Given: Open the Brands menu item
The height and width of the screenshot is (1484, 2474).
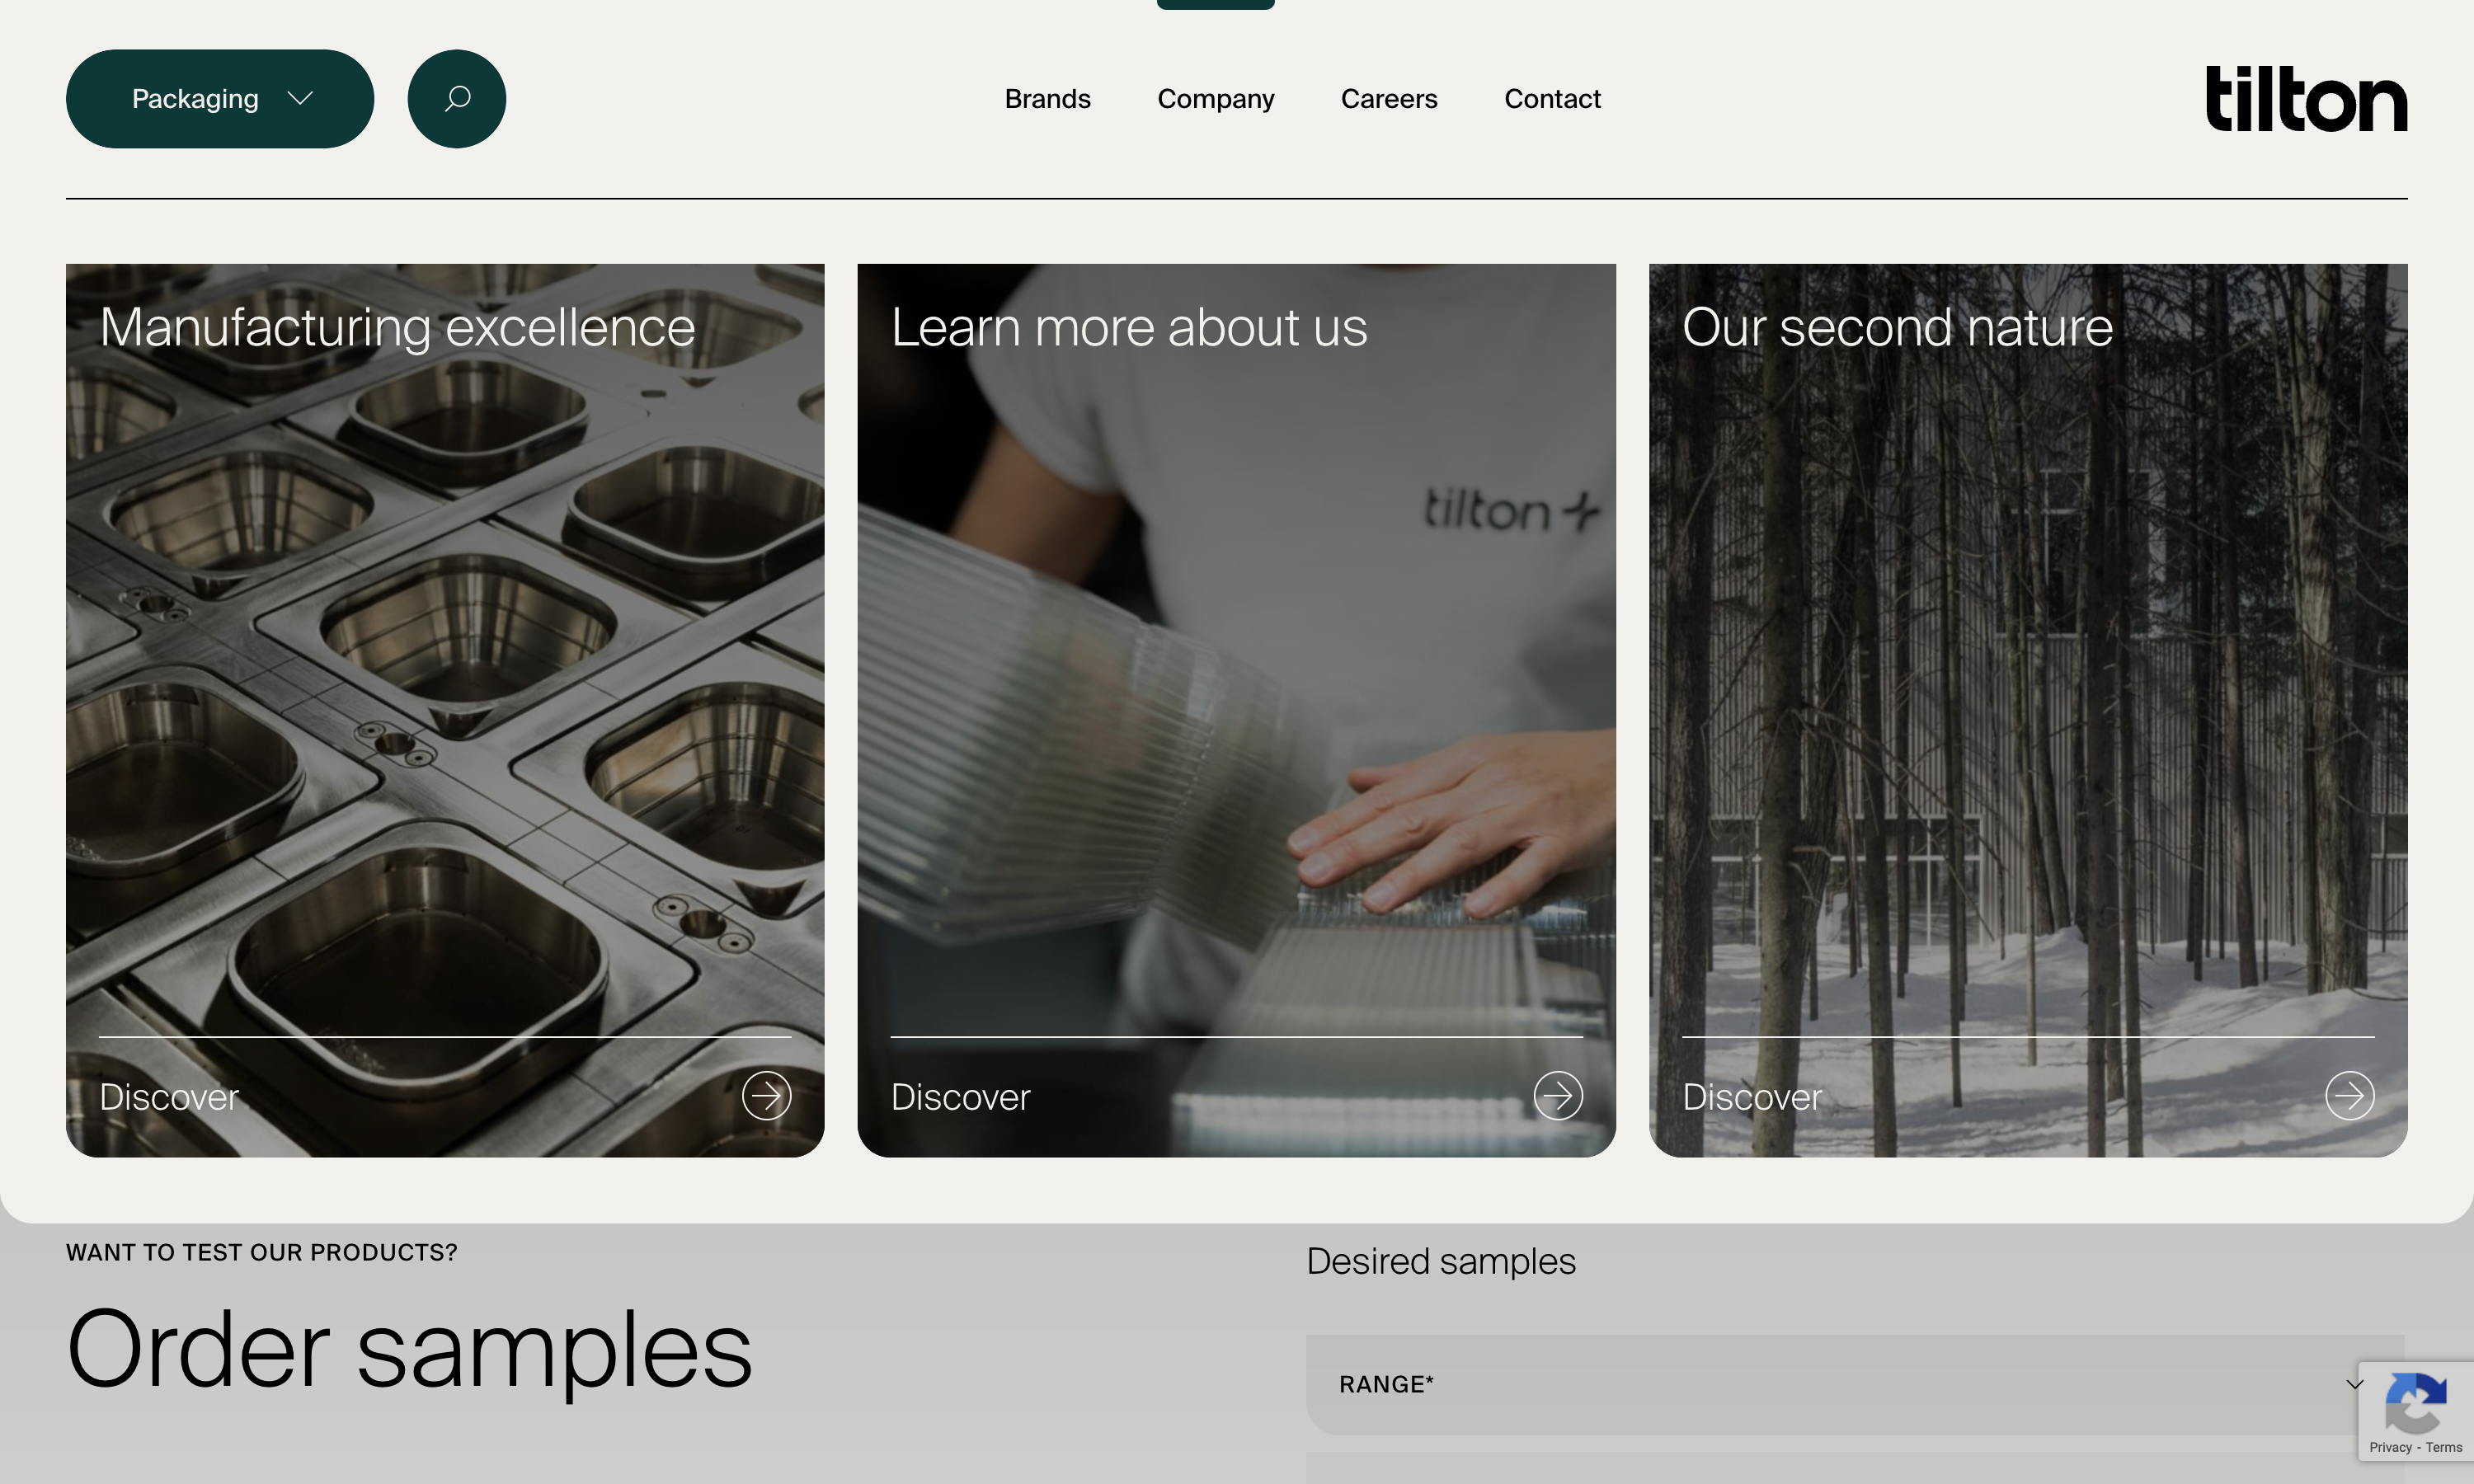Looking at the screenshot, I should point(1047,99).
